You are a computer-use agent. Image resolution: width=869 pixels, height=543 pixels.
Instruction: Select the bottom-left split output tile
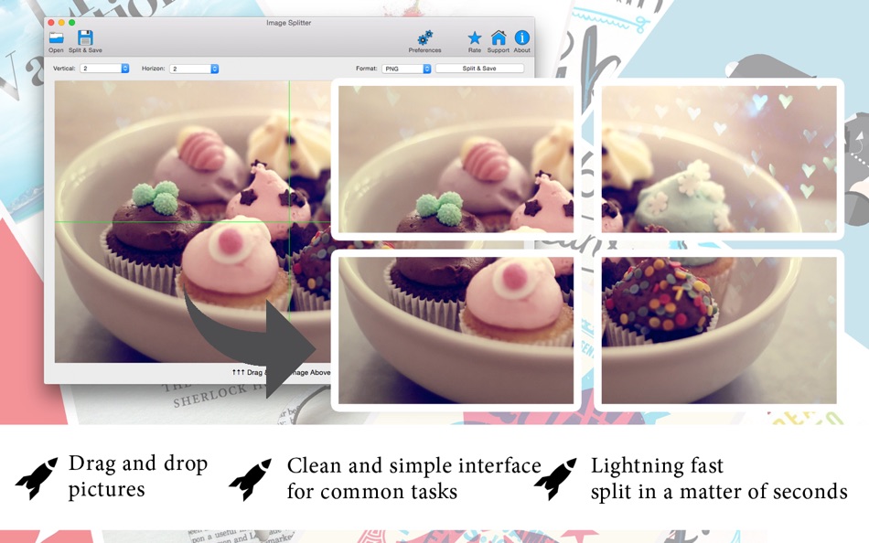(456, 330)
